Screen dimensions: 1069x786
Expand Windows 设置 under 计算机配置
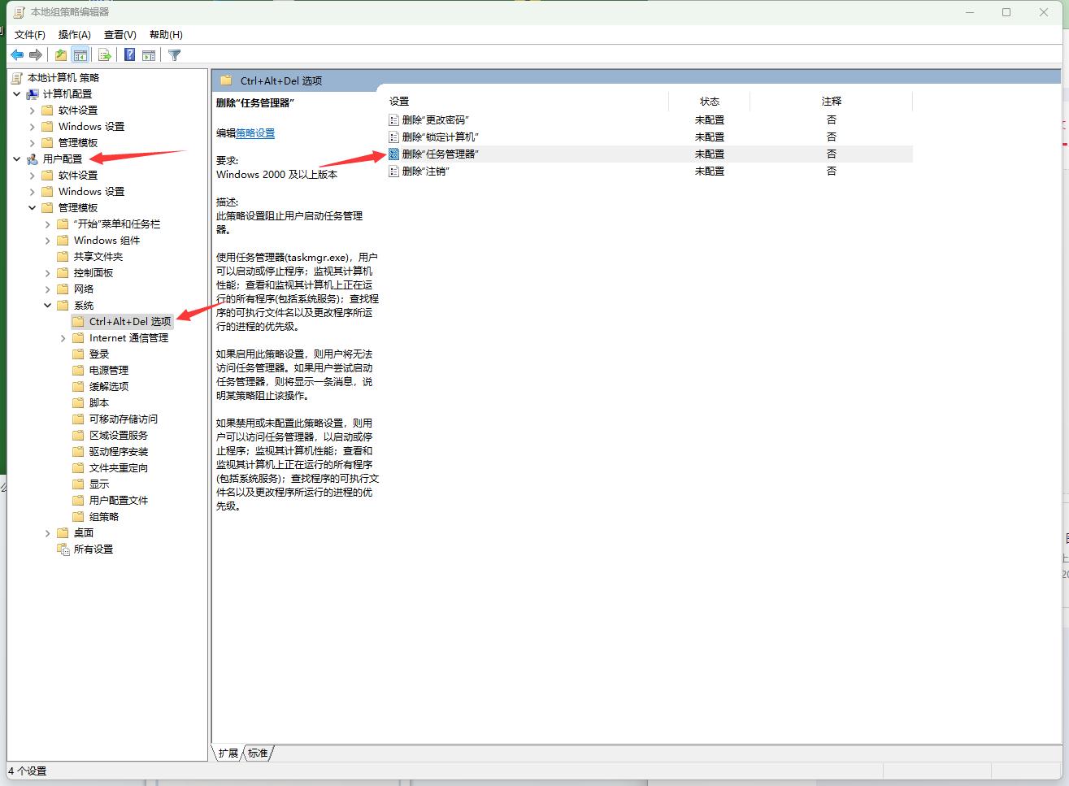pos(33,127)
